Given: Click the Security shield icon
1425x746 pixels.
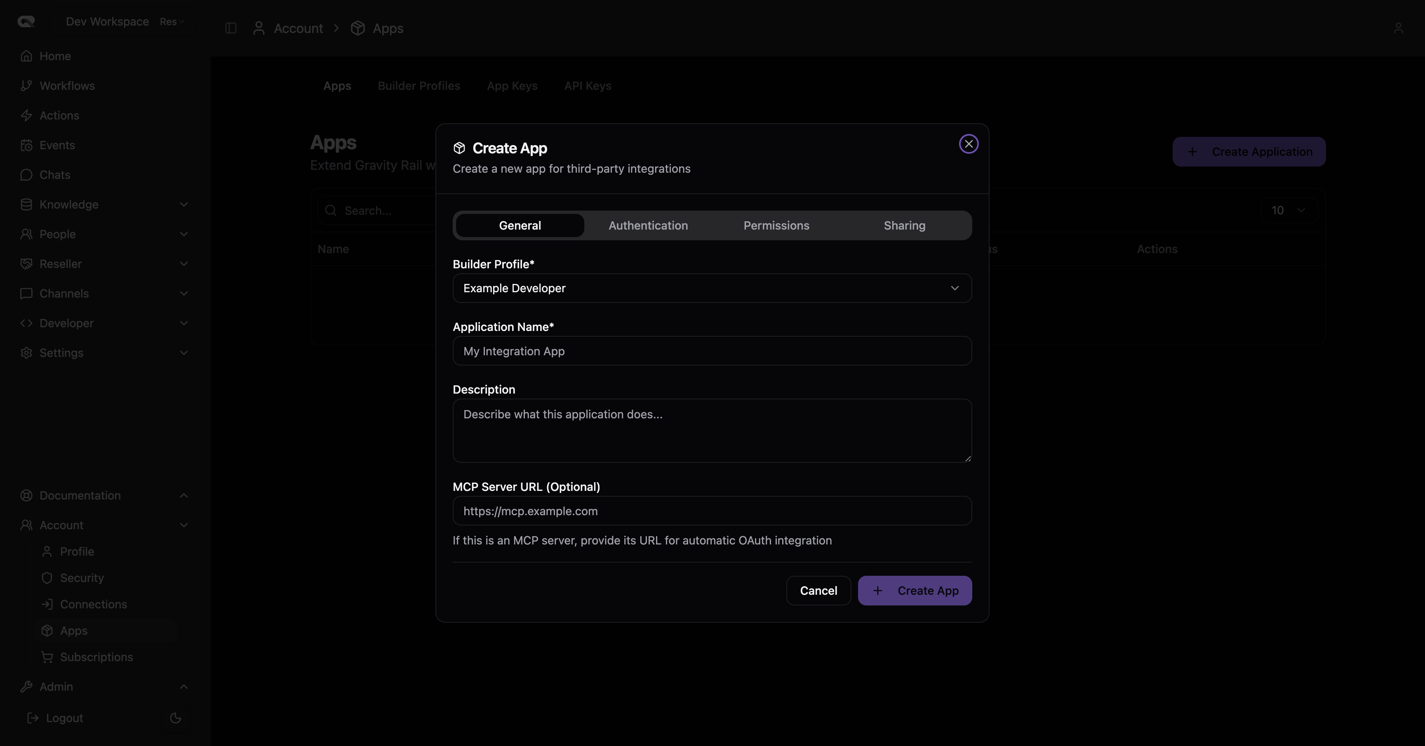Looking at the screenshot, I should [47, 578].
